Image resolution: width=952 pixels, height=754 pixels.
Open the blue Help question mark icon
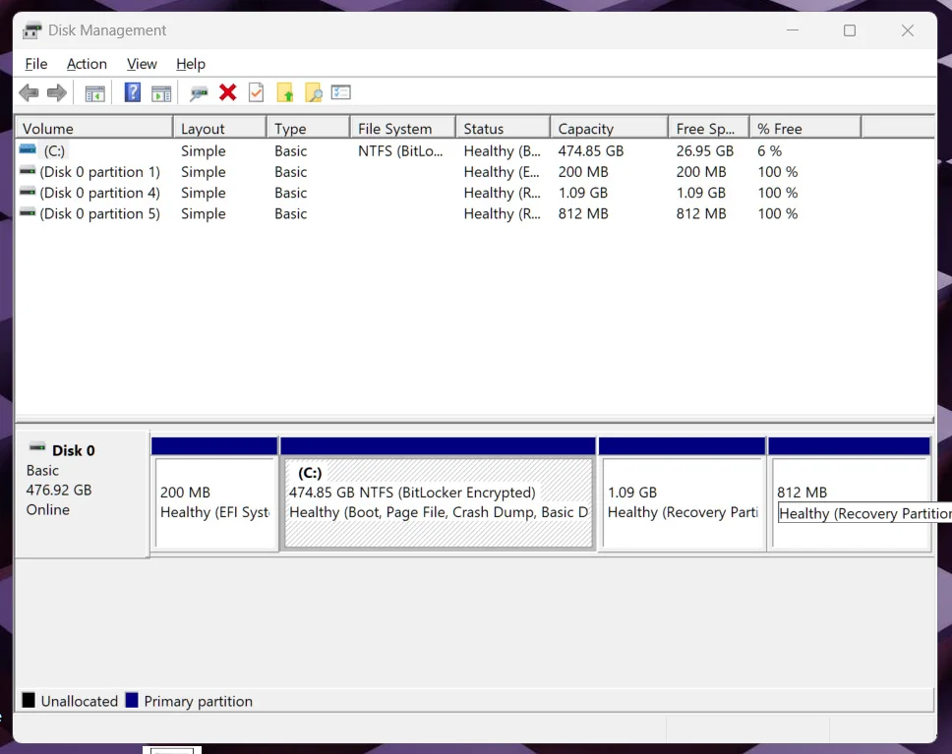point(133,92)
